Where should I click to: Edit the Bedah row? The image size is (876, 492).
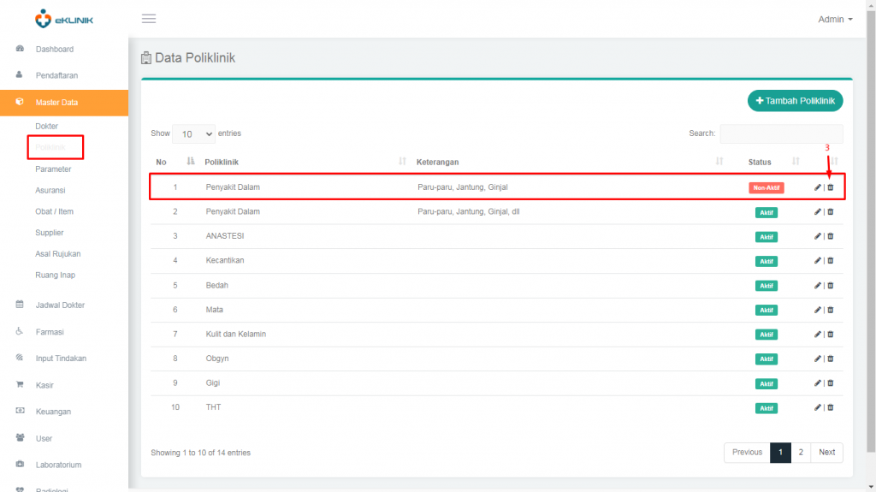[817, 285]
